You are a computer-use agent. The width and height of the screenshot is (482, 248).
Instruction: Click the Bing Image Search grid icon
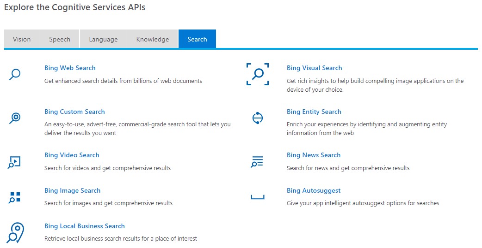click(x=14, y=198)
